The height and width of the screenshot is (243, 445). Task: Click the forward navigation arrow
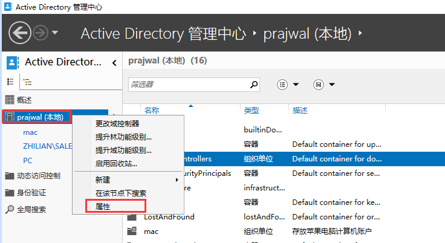point(41,33)
